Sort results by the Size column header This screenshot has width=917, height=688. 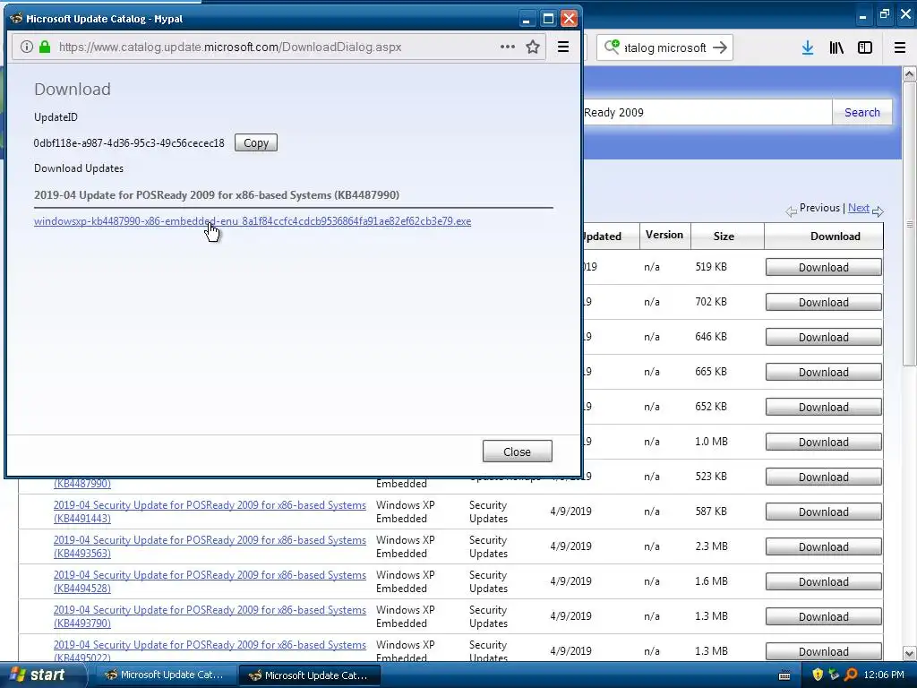coord(724,236)
